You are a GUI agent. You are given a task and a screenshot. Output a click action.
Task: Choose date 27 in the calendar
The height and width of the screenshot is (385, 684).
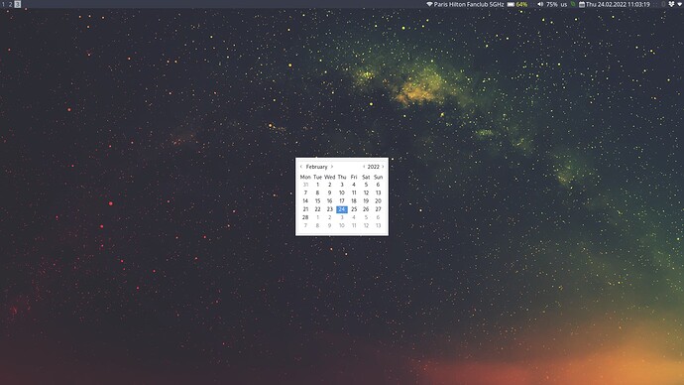click(379, 209)
